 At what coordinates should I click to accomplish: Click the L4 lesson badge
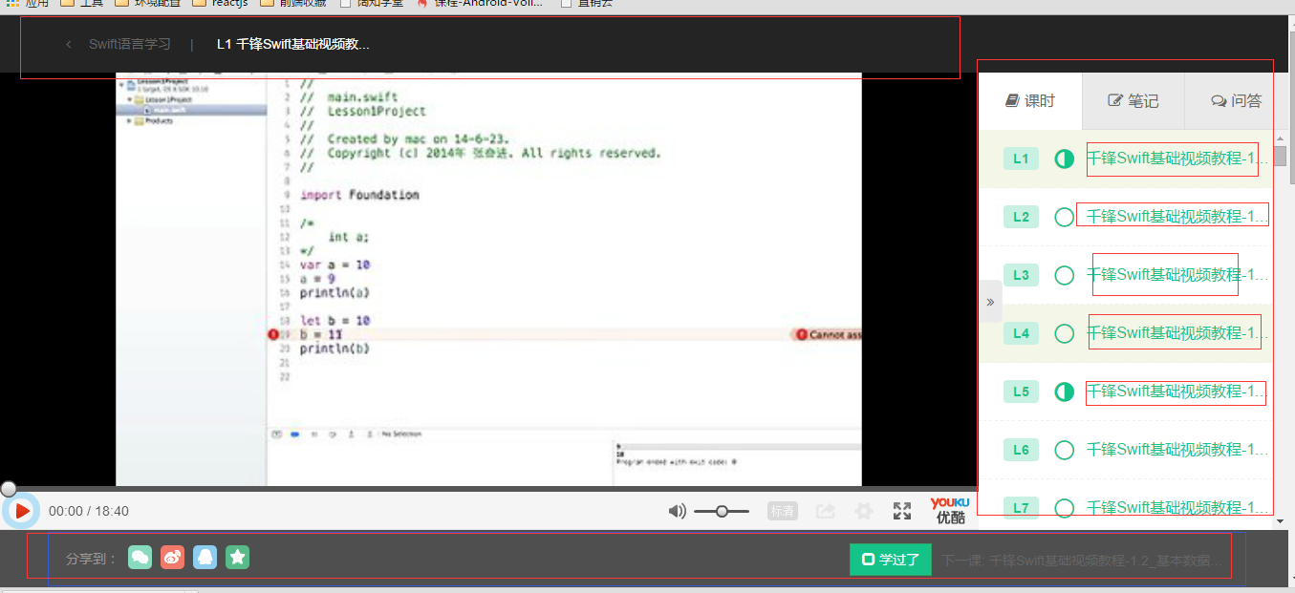coord(1021,333)
